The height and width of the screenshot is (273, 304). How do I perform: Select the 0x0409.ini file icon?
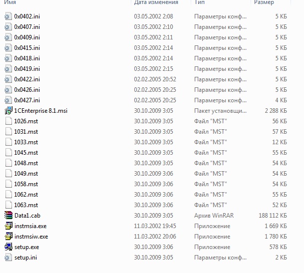[8, 37]
